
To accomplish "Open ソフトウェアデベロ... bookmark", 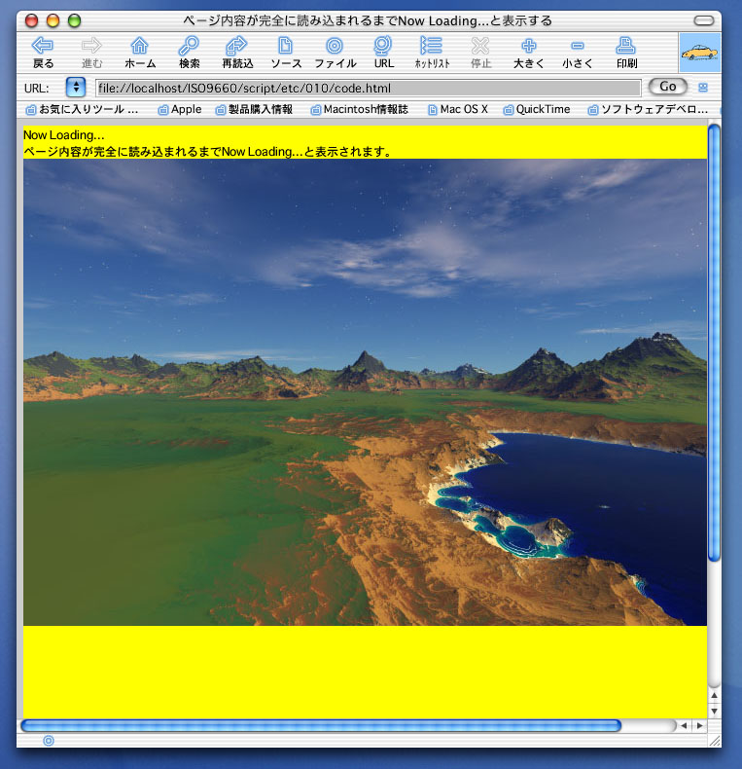I will click(648, 109).
